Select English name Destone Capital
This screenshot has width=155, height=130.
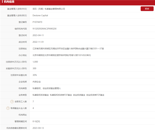point(40,16)
